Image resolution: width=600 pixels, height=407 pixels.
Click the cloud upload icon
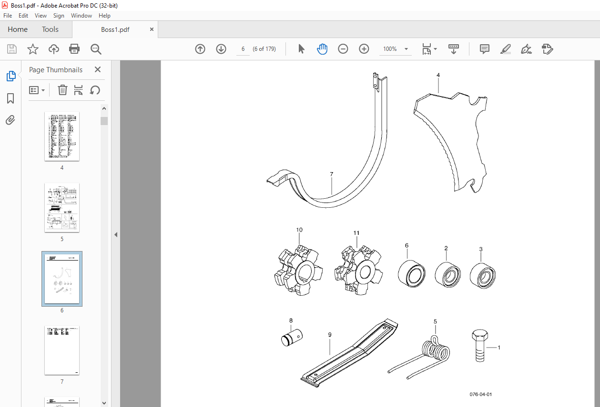click(53, 49)
